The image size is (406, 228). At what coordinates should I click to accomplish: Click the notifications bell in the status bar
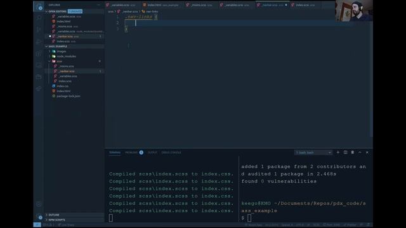click(x=368, y=225)
